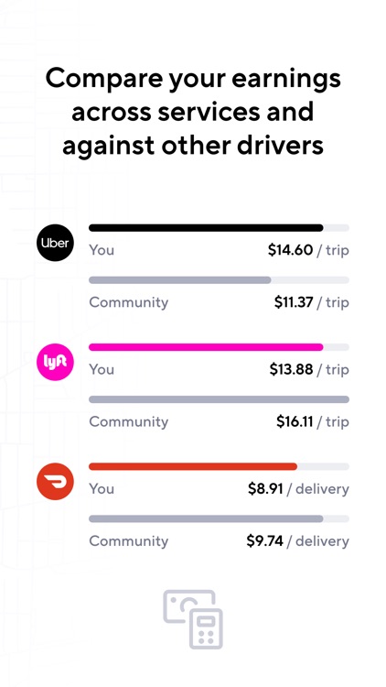Click the black Uber 'You' earnings bar

coord(206,228)
